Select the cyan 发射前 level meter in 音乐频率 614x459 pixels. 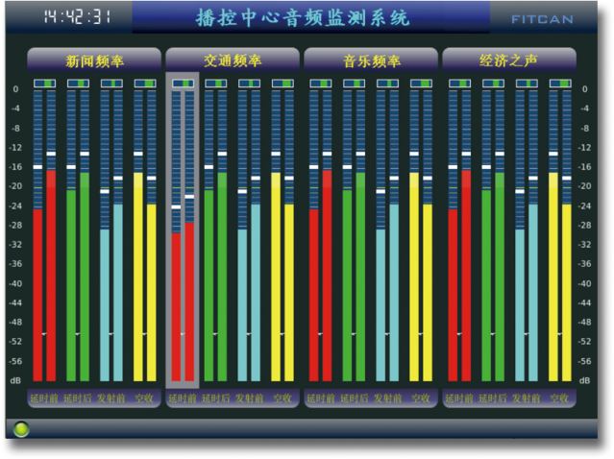387,236
